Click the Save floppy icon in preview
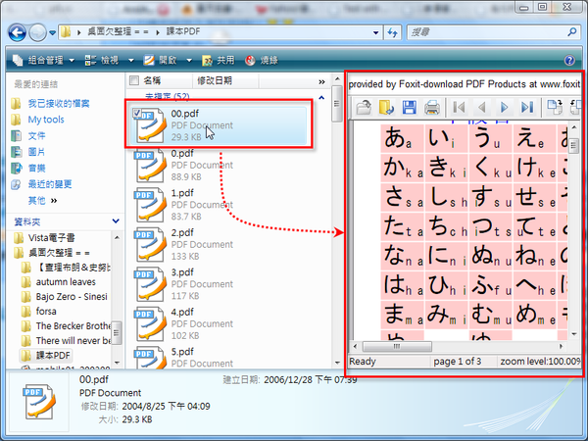The height and width of the screenshot is (441, 588). pyautogui.click(x=409, y=107)
